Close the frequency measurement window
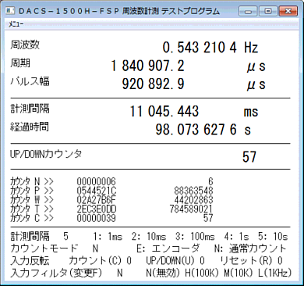This screenshot has width=304, height=286. tap(288, 11)
